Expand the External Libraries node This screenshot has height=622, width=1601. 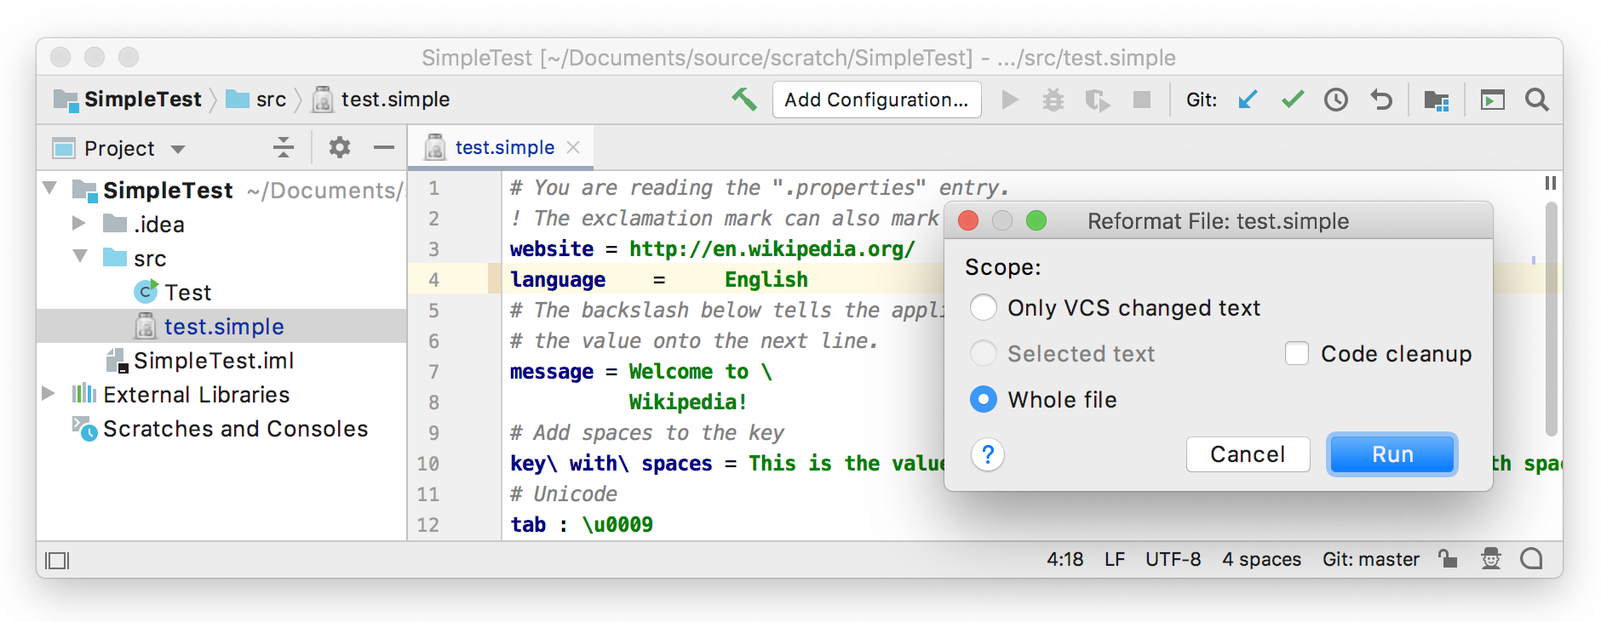click(x=49, y=393)
